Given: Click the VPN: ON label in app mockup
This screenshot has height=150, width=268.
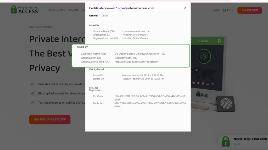Looking at the screenshot, I should coord(203,41).
